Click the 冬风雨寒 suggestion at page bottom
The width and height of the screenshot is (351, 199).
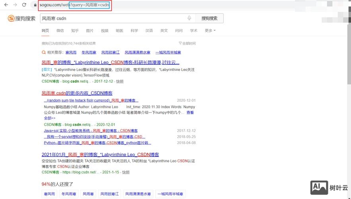69,194
